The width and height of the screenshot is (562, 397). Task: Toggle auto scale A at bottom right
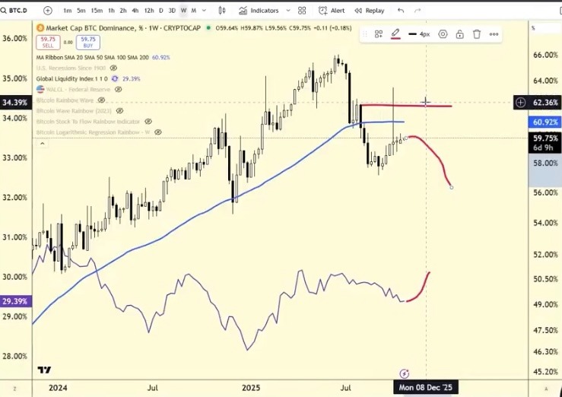546,389
